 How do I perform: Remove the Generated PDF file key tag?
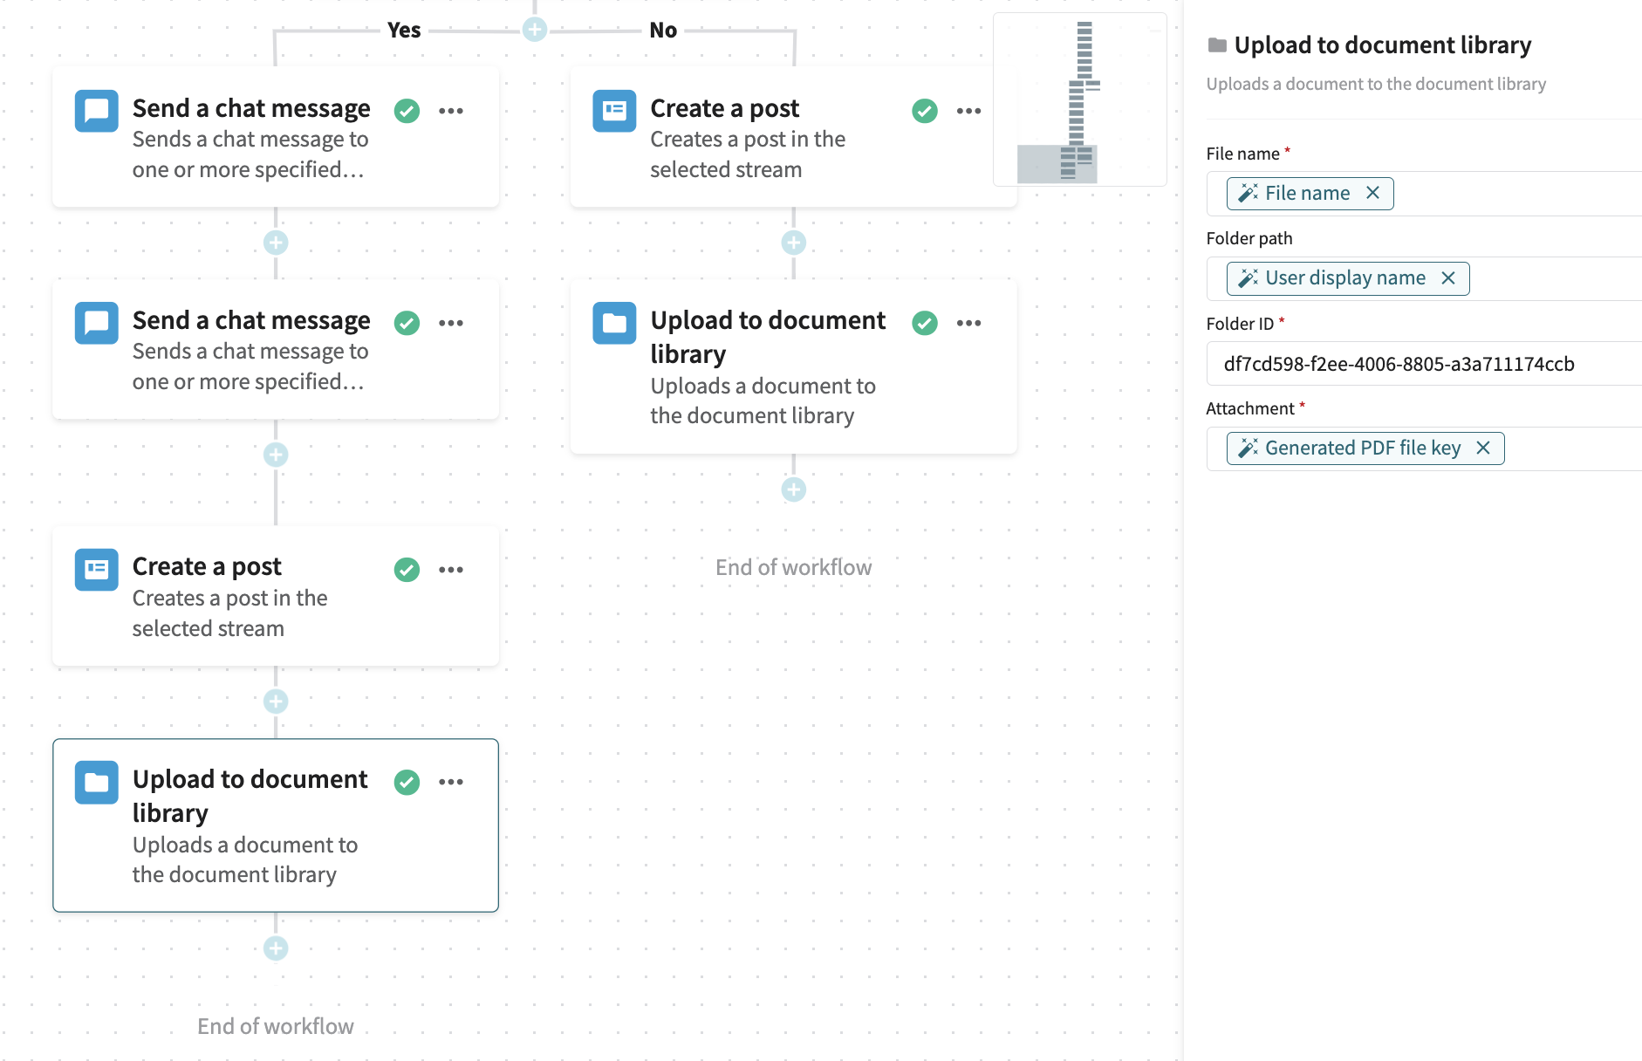(1483, 448)
